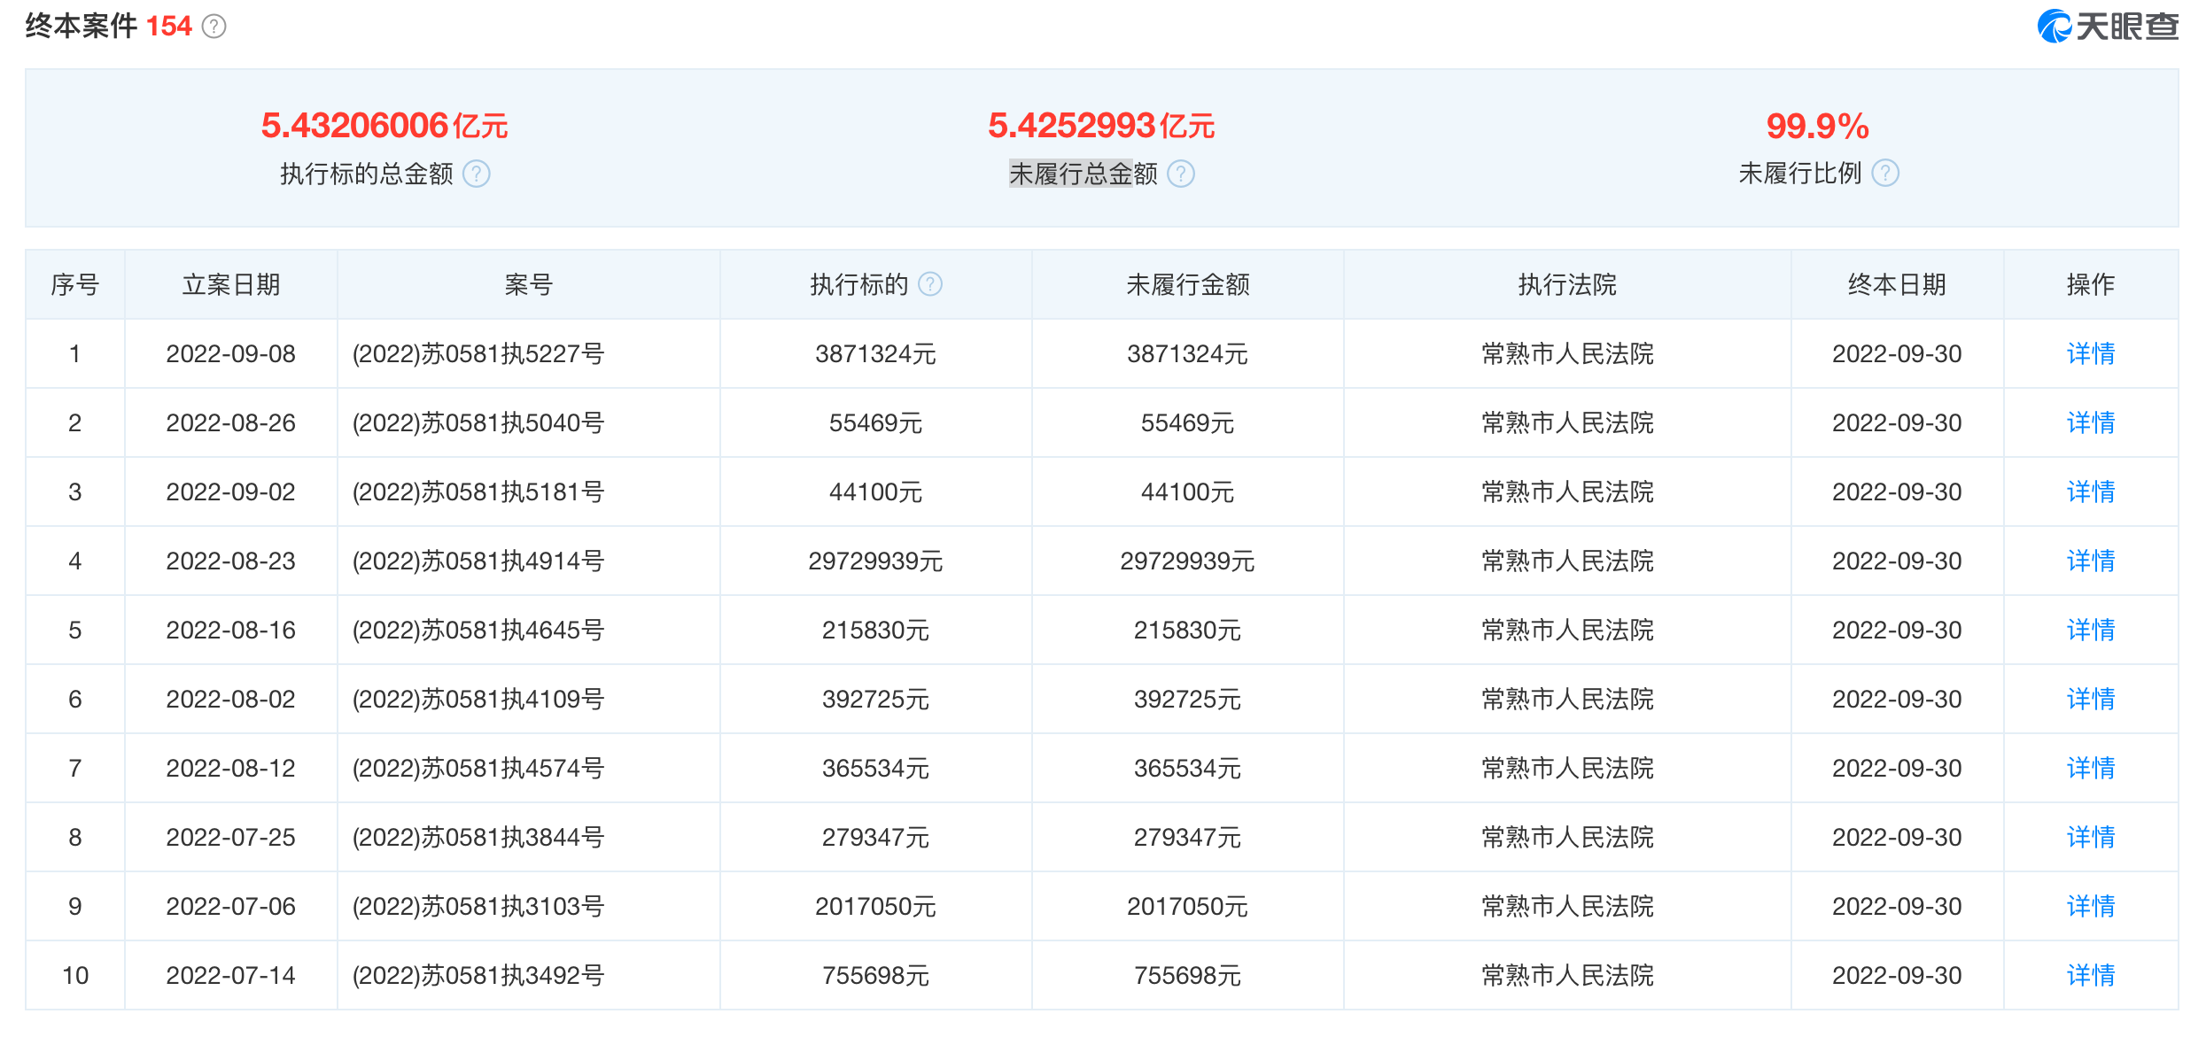Click help icon next to 终本案件 154
Screen dimensions: 2206x1037
click(x=214, y=27)
